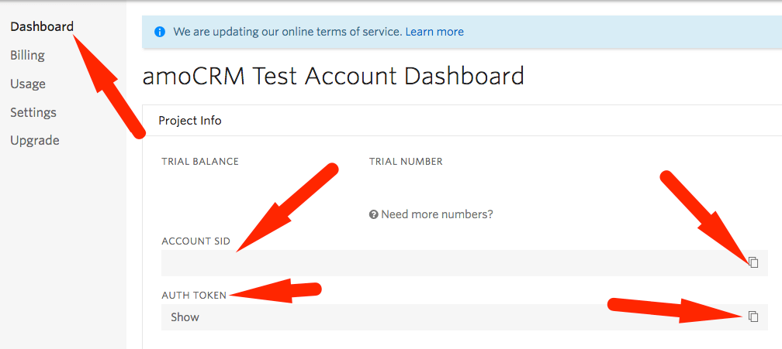This screenshot has height=349, width=782.
Task: Click the Account SID label
Action: point(196,241)
